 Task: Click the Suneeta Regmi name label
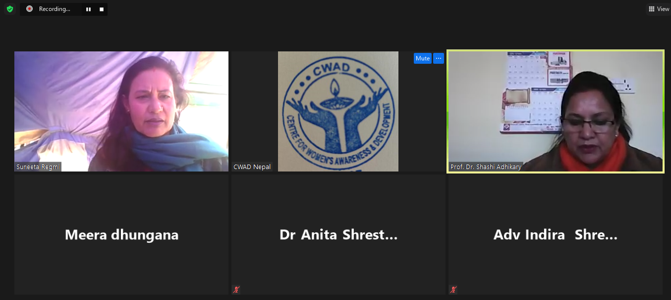click(38, 167)
